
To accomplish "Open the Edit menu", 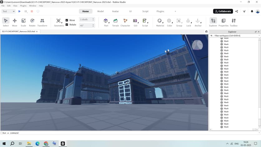I will click(9, 6).
